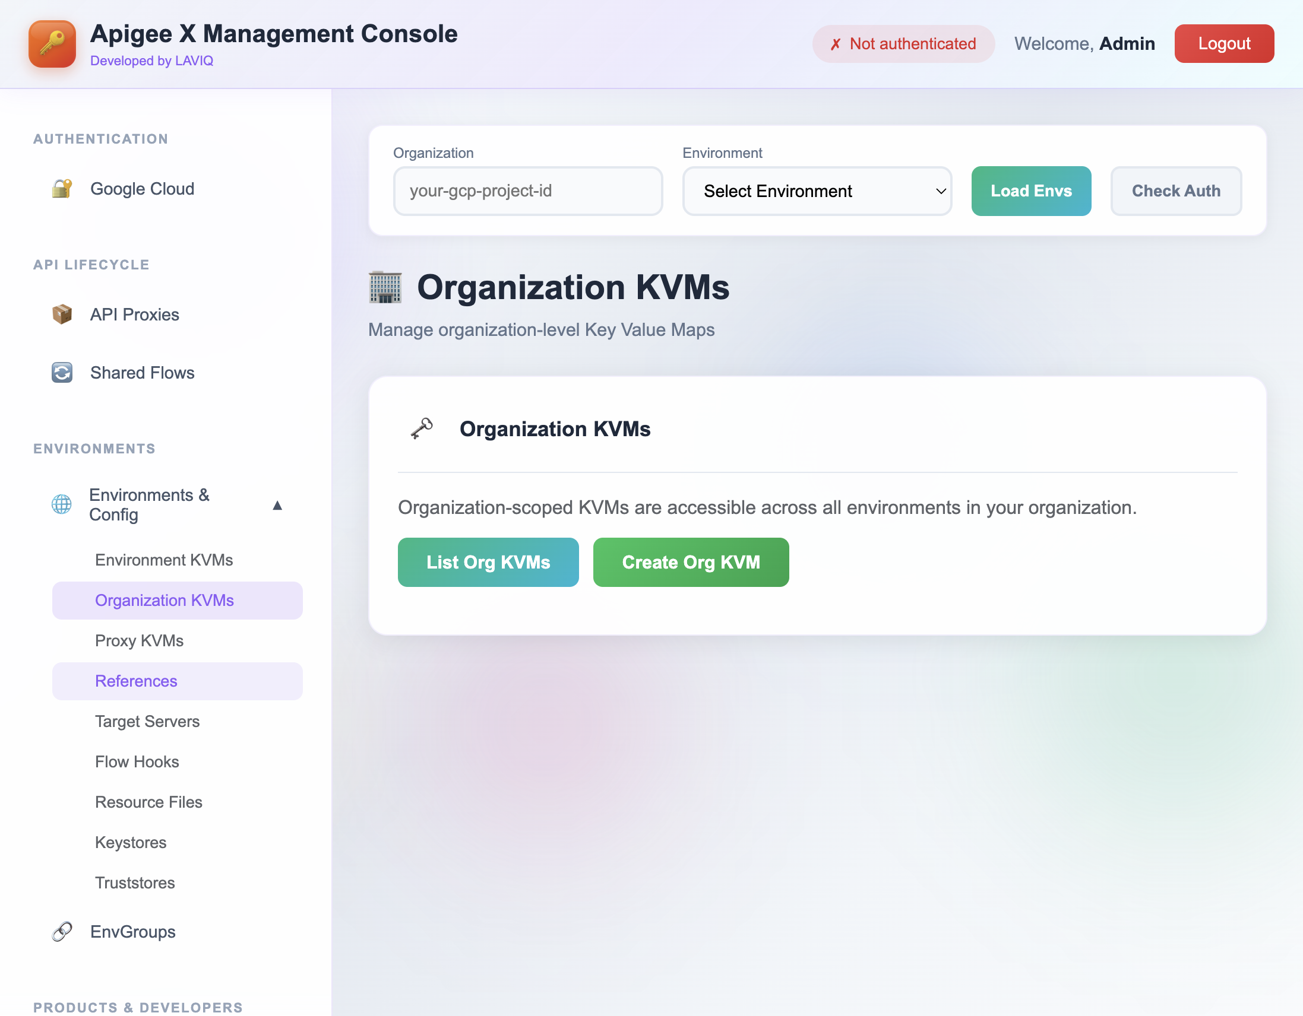1303x1016 pixels.
Task: Expand the Products & Developers section
Action: click(x=138, y=1007)
